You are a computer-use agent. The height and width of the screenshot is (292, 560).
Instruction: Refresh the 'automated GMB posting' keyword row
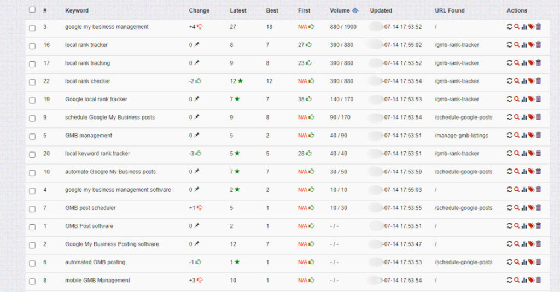pyautogui.click(x=510, y=262)
